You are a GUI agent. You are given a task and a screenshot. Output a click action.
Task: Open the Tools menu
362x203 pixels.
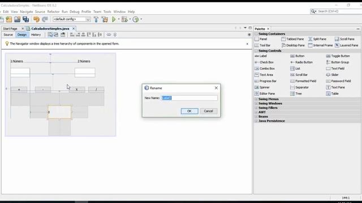(x=107, y=12)
